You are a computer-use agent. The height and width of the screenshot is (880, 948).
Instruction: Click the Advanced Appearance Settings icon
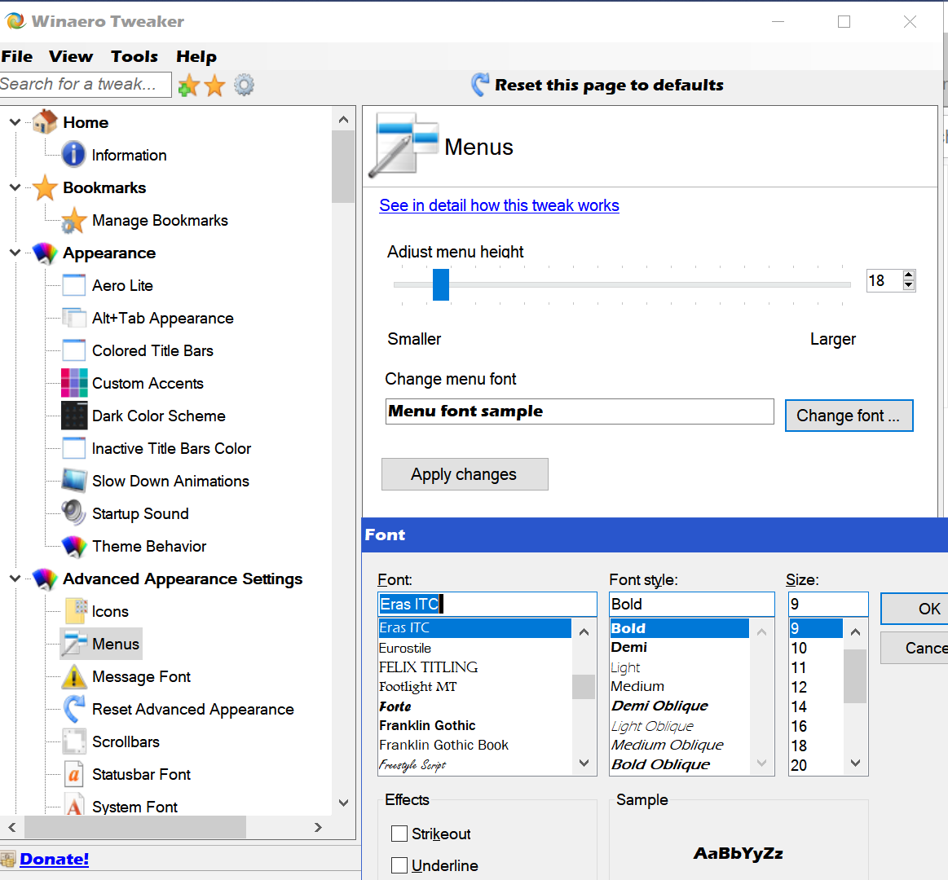click(45, 579)
